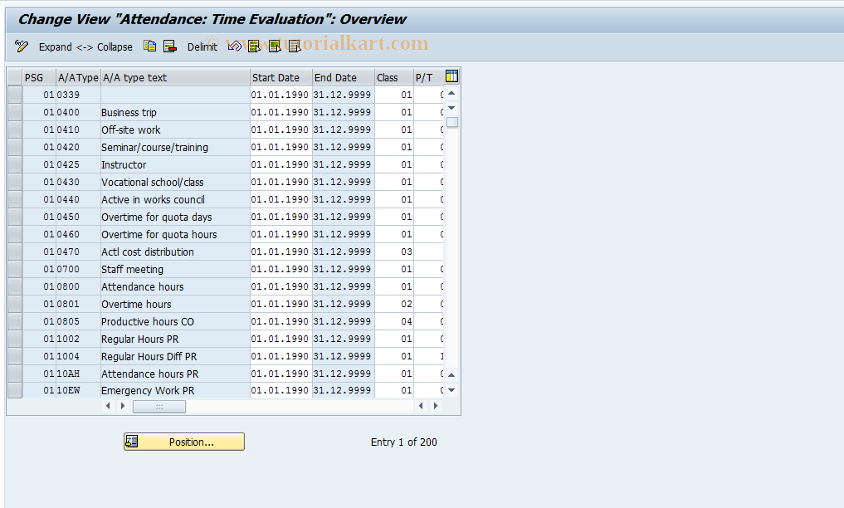This screenshot has height=508, width=844.
Task: Click the Copy As icon
Action: [x=149, y=46]
